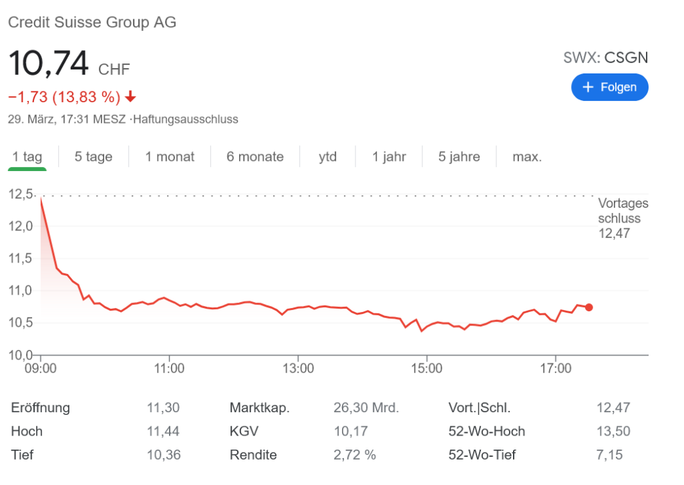This screenshot has height=485, width=684.
Task: Reselect the 1 tag tab
Action: point(27,156)
